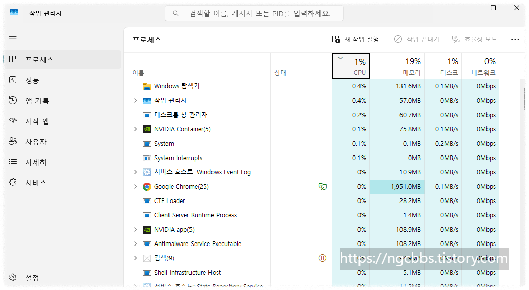Click 효율성 모드 button
The image size is (529, 290).
coord(475,39)
